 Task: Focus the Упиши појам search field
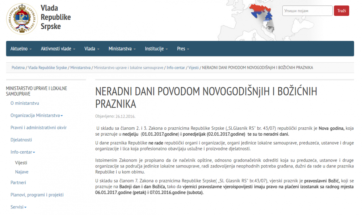307,11
